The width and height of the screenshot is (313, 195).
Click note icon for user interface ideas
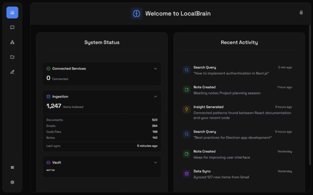[186, 154]
